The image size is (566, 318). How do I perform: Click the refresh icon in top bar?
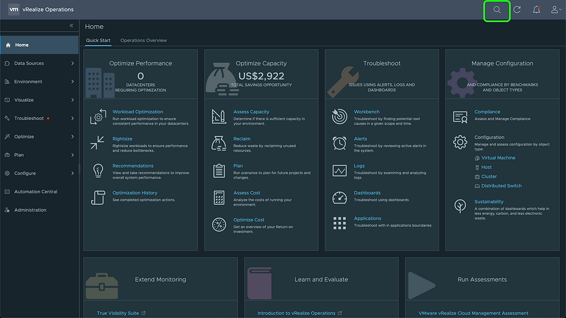(517, 10)
